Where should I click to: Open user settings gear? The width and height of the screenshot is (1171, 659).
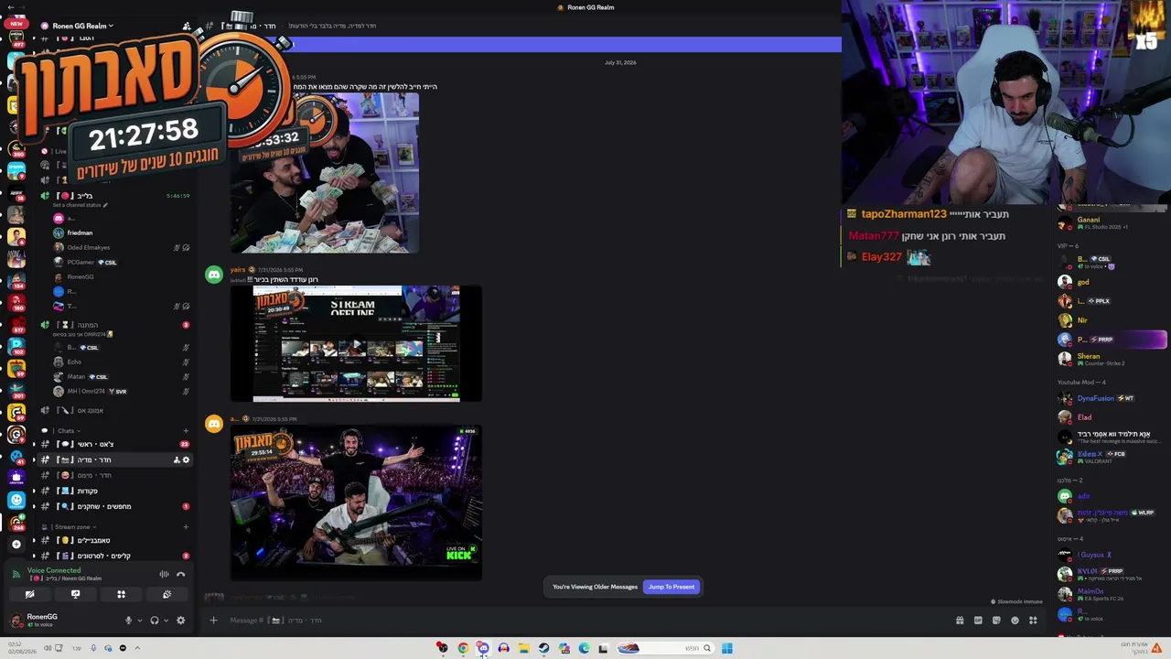[180, 621]
